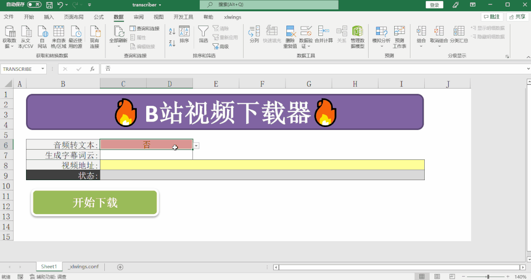This screenshot has height=280, width=531.
Task: Select the _xlwings.conf sheet tab
Action: (84, 267)
